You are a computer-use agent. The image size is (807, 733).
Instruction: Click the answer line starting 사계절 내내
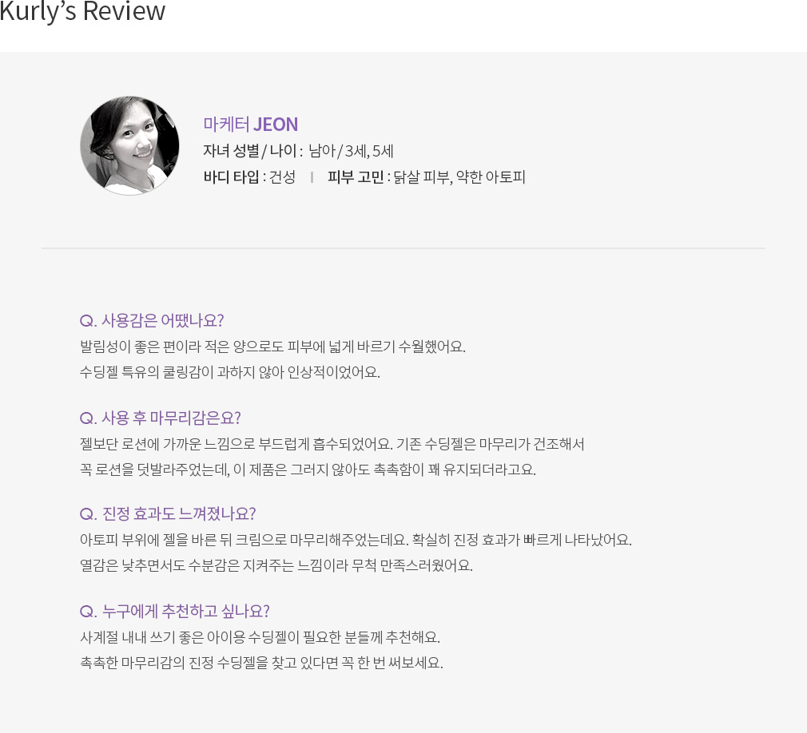coord(260,637)
